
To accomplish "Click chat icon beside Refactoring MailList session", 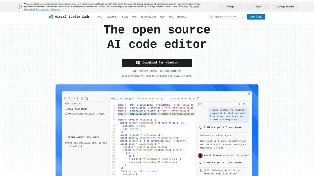I will [x=66, y=114].
